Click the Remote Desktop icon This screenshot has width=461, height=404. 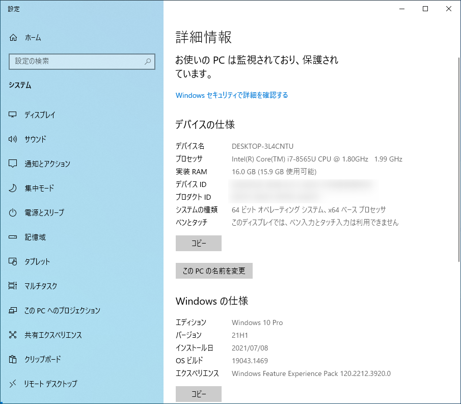pos(13,384)
